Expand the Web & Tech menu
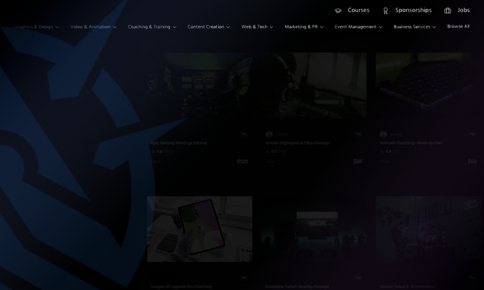Screen dimensions: 484x290 click(x=257, y=27)
